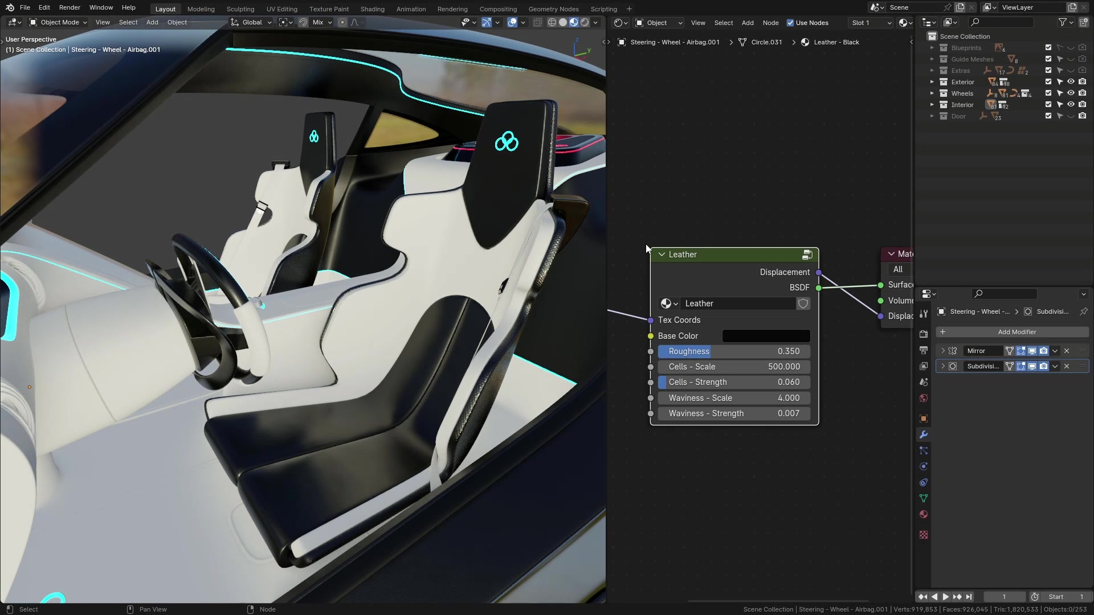Switch to the Geometry Nodes workspace tab

[x=553, y=9]
